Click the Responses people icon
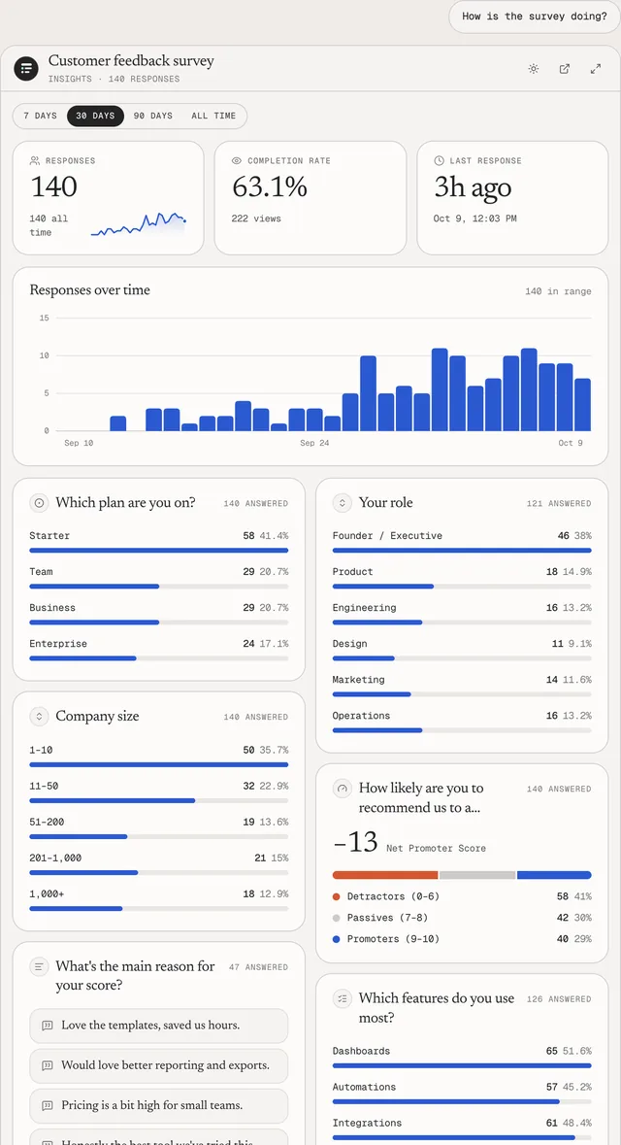Screen dimensions: 621x1145 [x=35, y=160]
